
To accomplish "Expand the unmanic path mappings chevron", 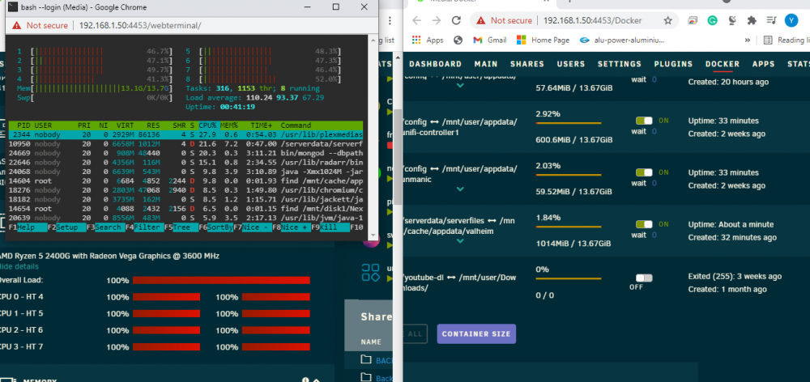I will (460, 189).
